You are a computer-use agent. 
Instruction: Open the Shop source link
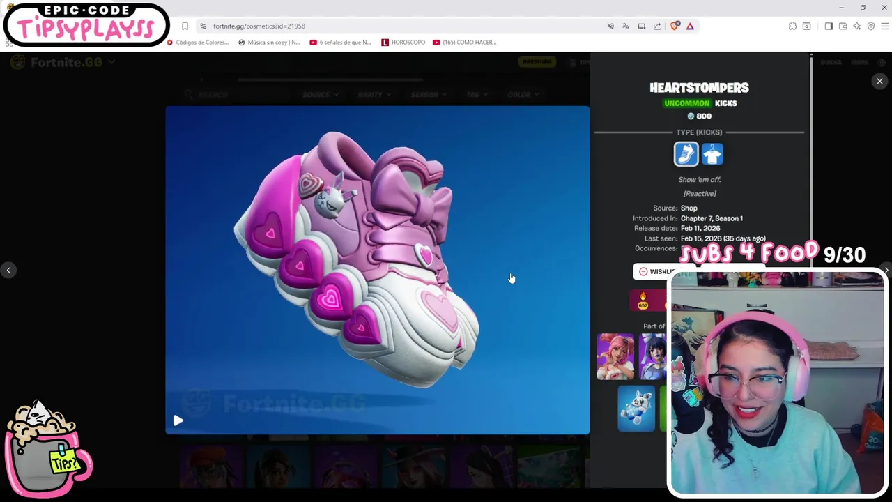(689, 208)
